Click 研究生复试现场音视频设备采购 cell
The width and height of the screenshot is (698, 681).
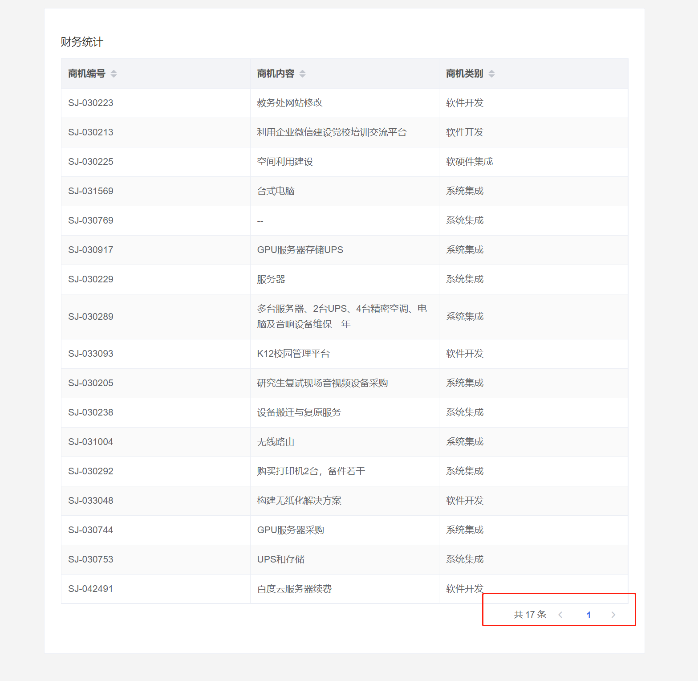(345, 383)
